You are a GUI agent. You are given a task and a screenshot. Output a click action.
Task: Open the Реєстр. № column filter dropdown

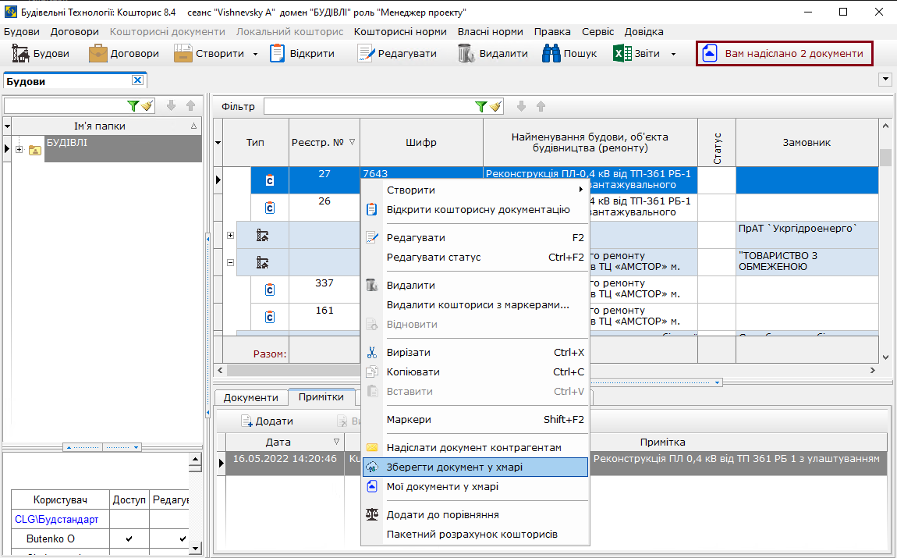(x=352, y=143)
